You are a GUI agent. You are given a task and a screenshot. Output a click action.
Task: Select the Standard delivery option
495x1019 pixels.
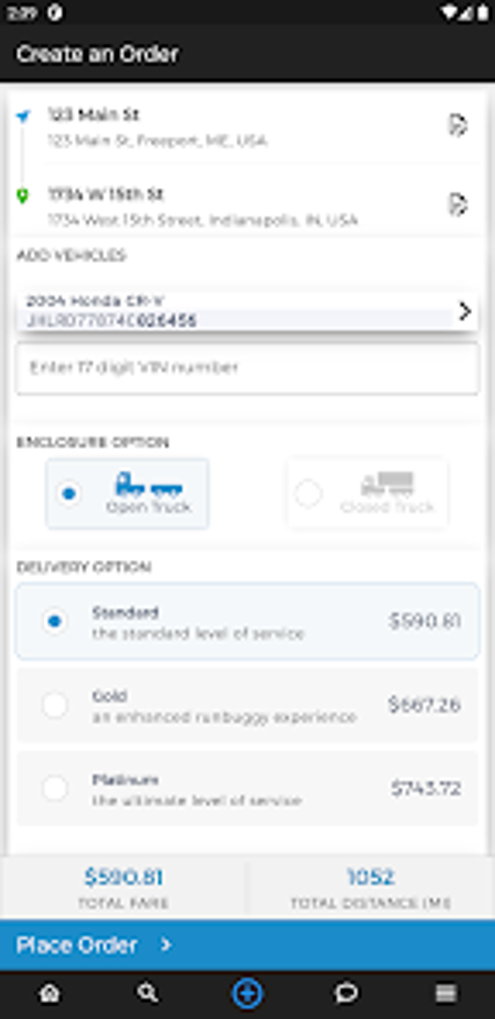click(x=247, y=622)
